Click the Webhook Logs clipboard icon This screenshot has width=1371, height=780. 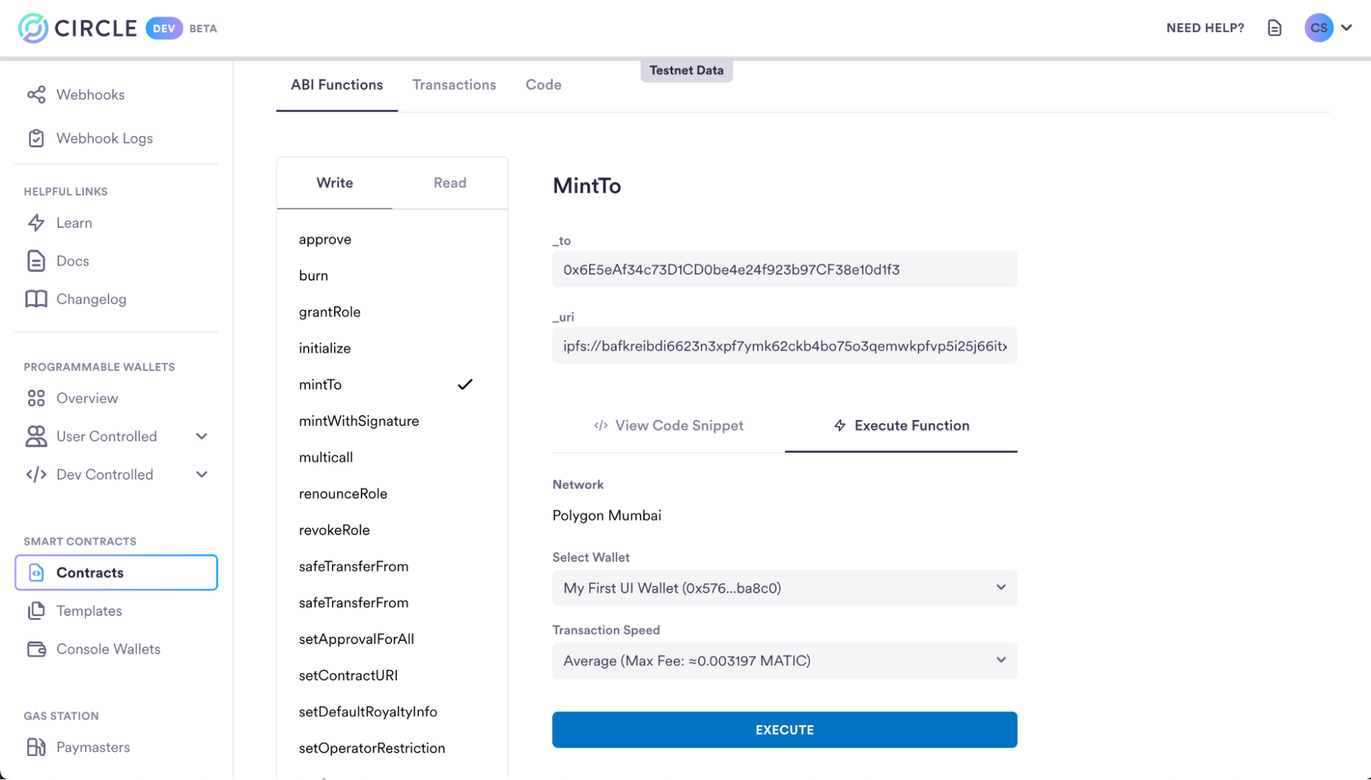pyautogui.click(x=36, y=139)
